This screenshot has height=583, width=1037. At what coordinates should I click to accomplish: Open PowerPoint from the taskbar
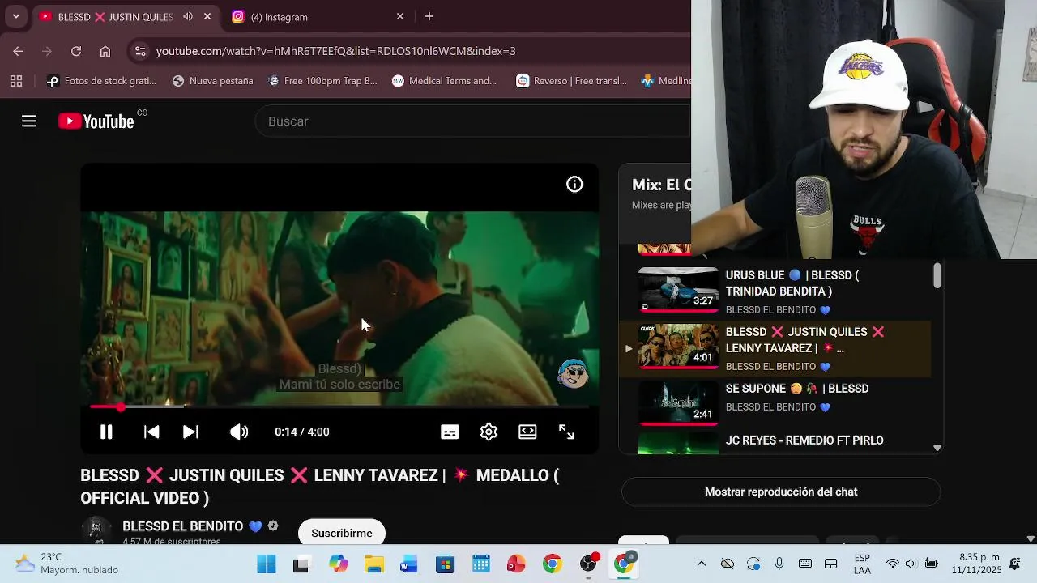[516, 564]
